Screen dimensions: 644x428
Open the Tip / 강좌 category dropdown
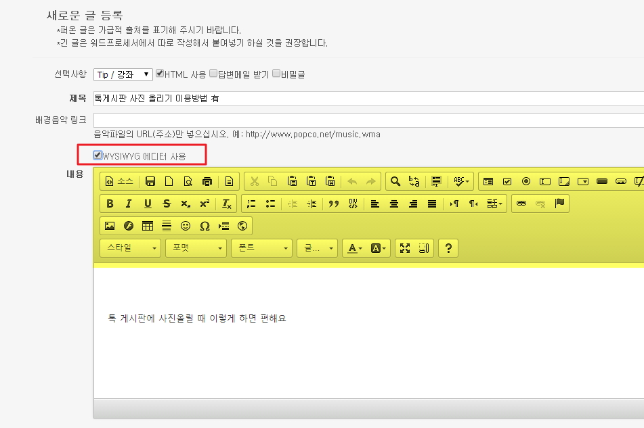tap(123, 74)
